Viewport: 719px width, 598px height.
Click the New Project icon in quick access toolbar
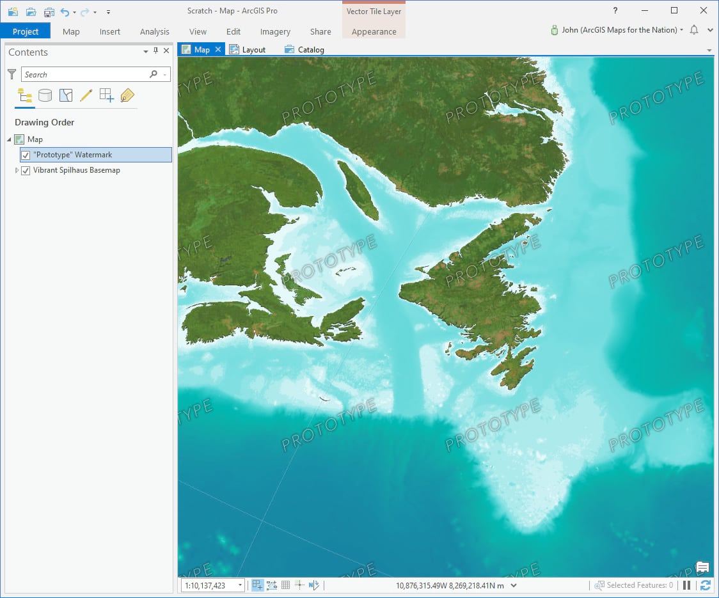[13, 12]
